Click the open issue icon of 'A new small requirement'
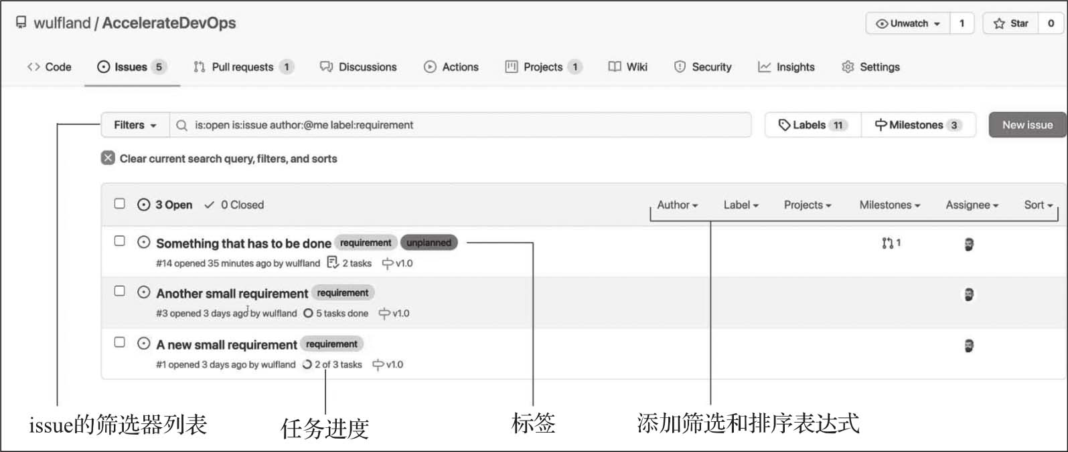The width and height of the screenshot is (1068, 452). tap(143, 344)
